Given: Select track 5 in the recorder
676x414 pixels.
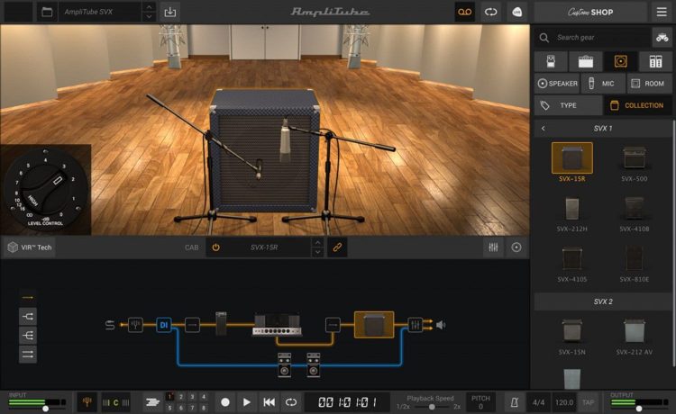Looking at the screenshot, I should click(169, 408).
